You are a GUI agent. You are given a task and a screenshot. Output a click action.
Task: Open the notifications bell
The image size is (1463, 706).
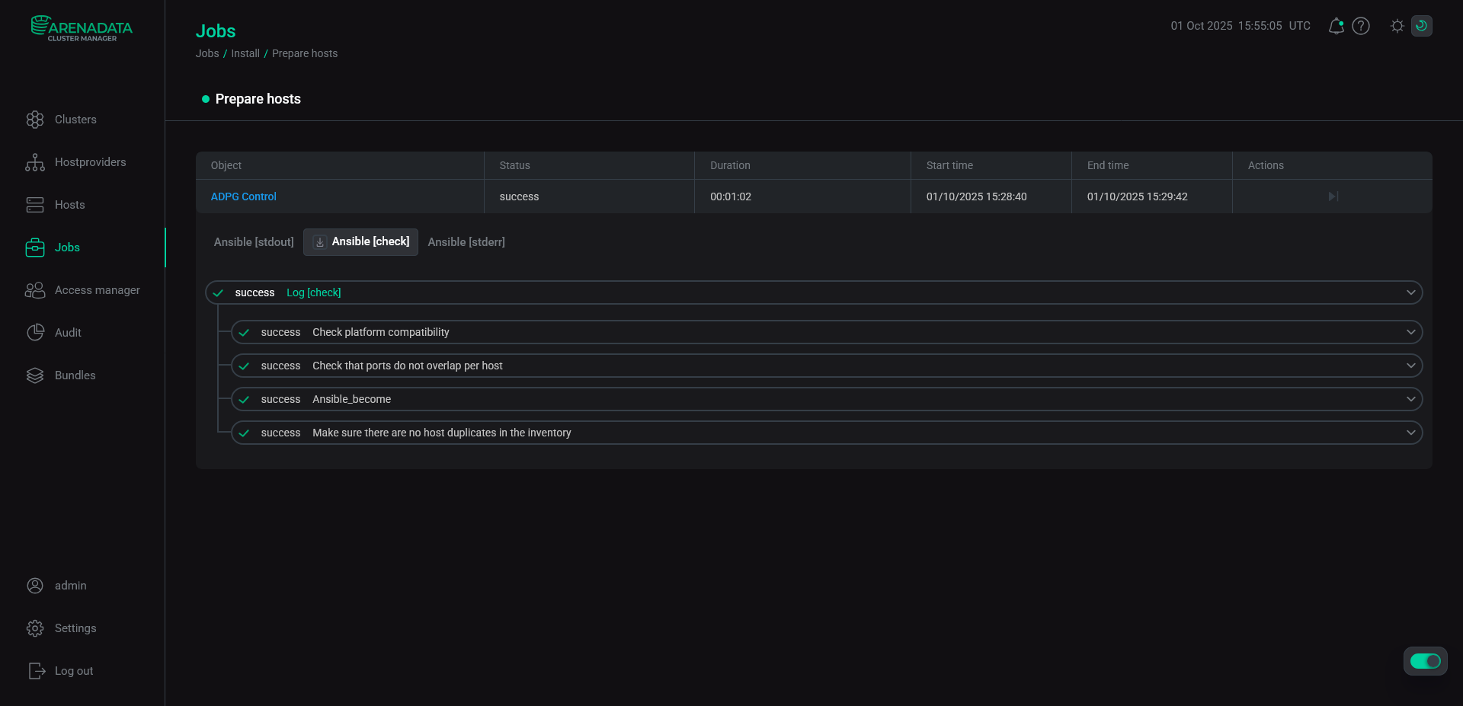pyautogui.click(x=1336, y=26)
